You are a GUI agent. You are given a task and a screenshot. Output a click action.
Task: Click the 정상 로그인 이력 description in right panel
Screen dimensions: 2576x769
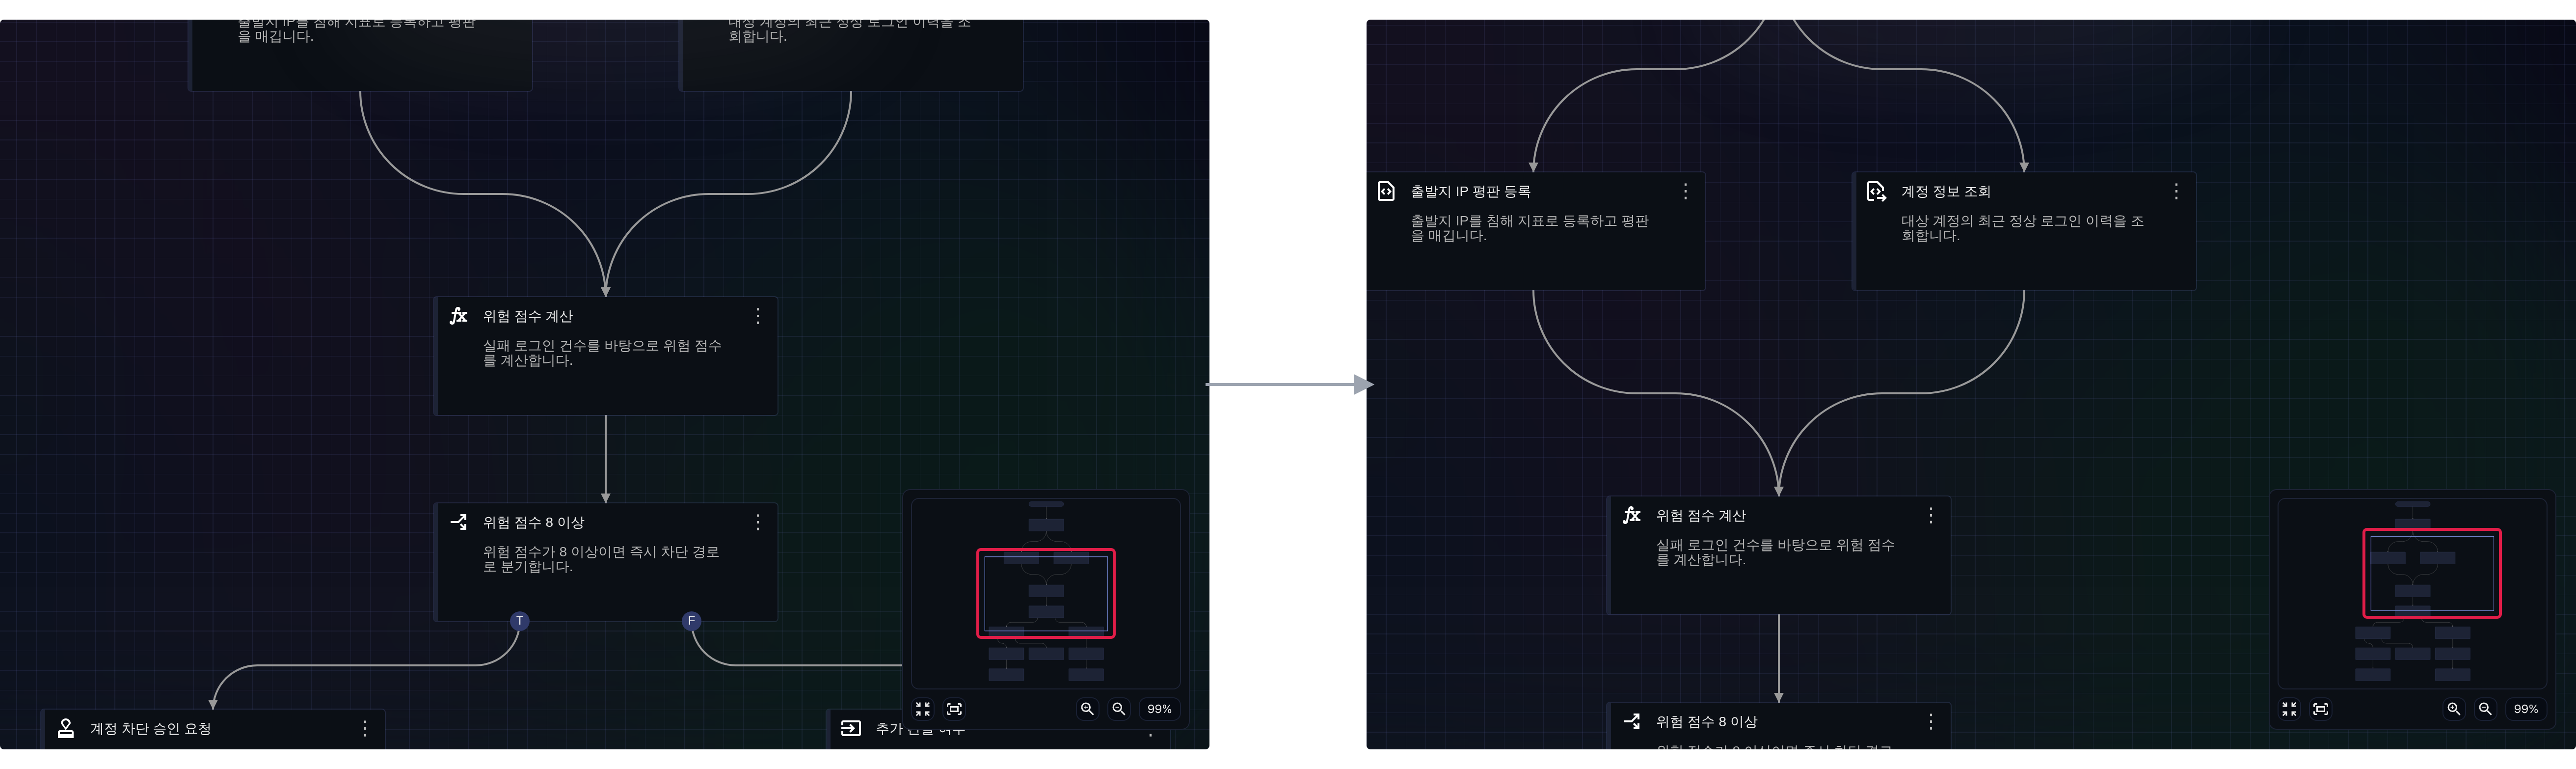(x=2022, y=228)
